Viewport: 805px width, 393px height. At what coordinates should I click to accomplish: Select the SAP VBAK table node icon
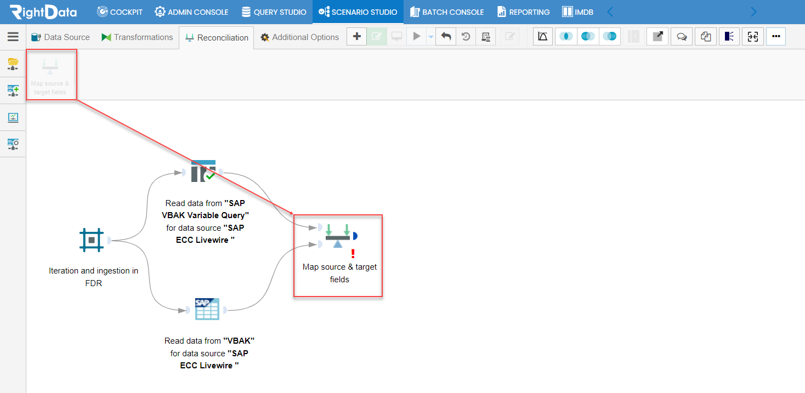coord(207,309)
